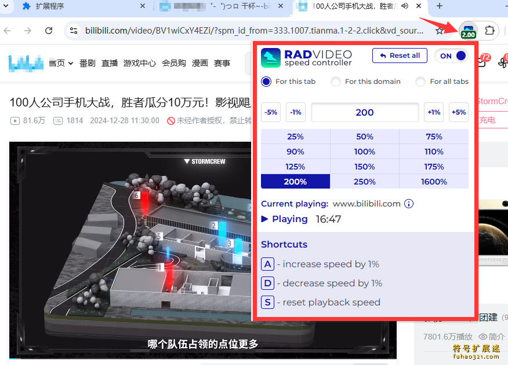Click the Rad Video speed controller logo
The image size is (508, 365).
pyautogui.click(x=270, y=58)
